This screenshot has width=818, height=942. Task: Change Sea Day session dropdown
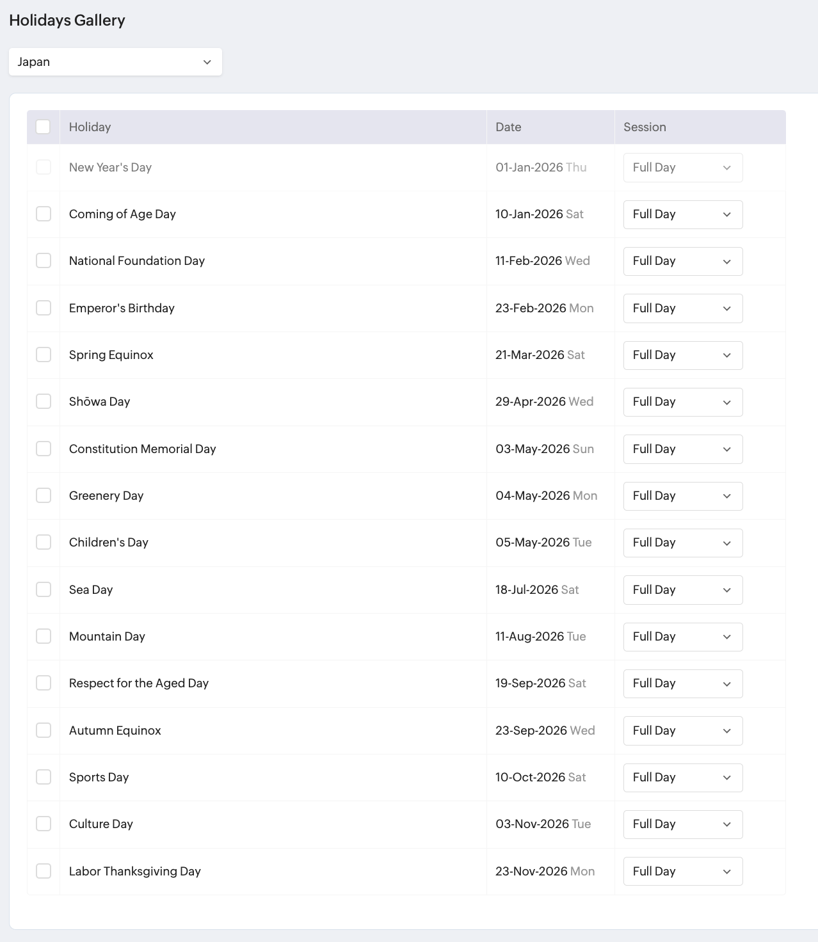[683, 590]
